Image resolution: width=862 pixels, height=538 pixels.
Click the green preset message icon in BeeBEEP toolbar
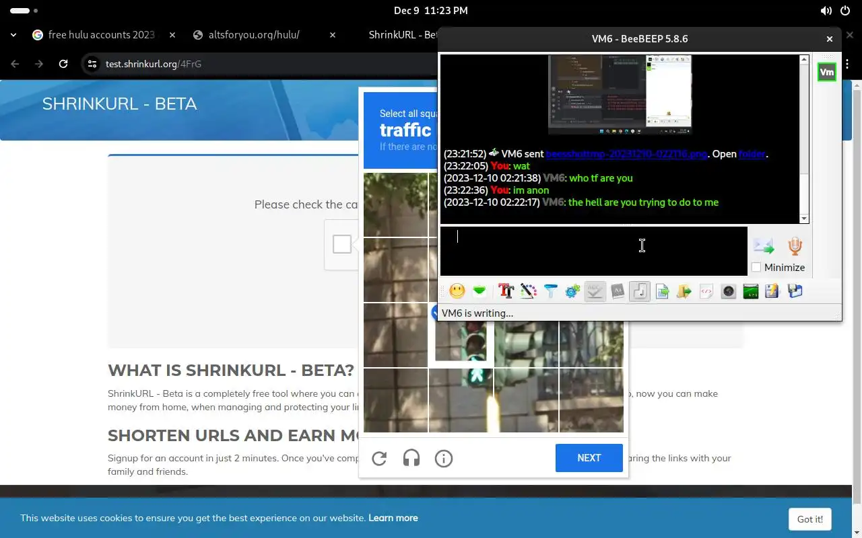(x=479, y=291)
